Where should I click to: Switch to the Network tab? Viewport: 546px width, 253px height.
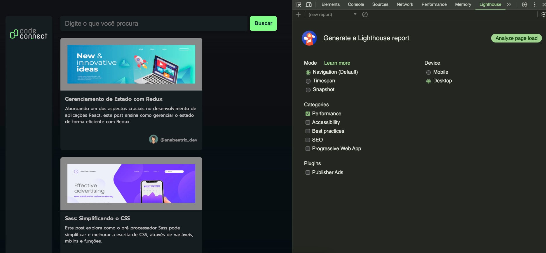point(405,4)
